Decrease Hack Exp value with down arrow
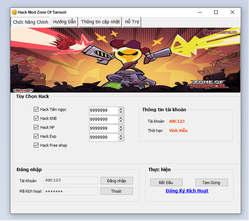Viewport: 249px width, 221px height. click(121, 139)
